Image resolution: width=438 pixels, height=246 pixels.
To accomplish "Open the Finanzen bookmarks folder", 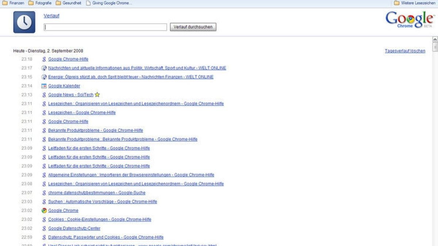I will coord(14,3).
